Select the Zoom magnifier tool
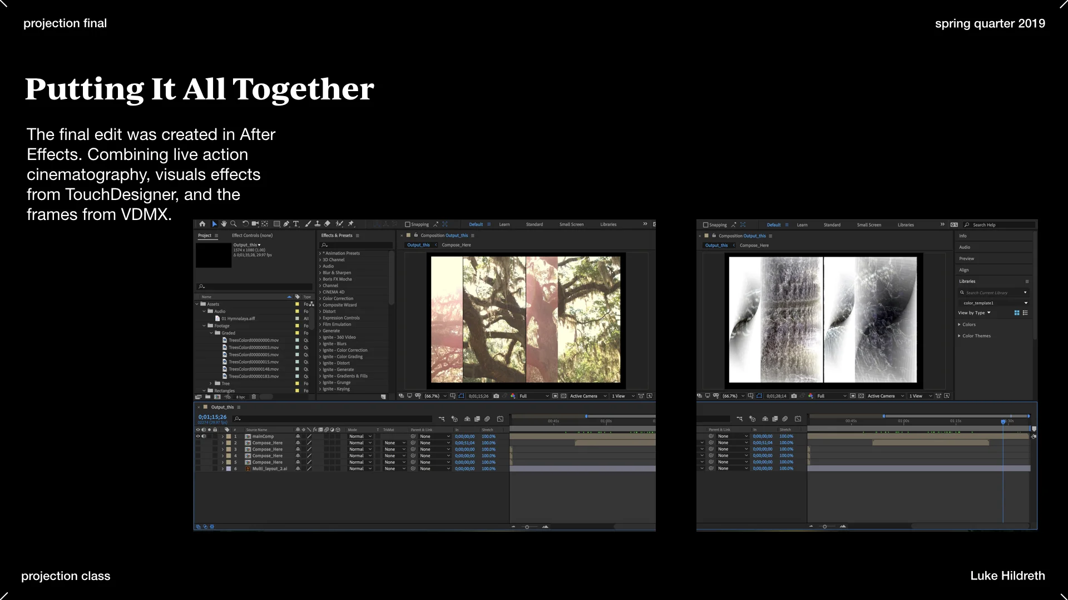This screenshot has height=600, width=1068. (234, 224)
